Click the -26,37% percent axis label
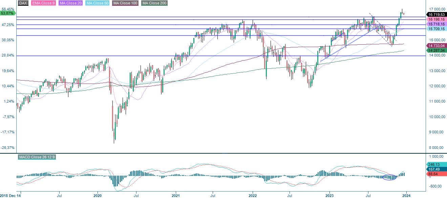This screenshot has width=447, height=198. pos(7,148)
